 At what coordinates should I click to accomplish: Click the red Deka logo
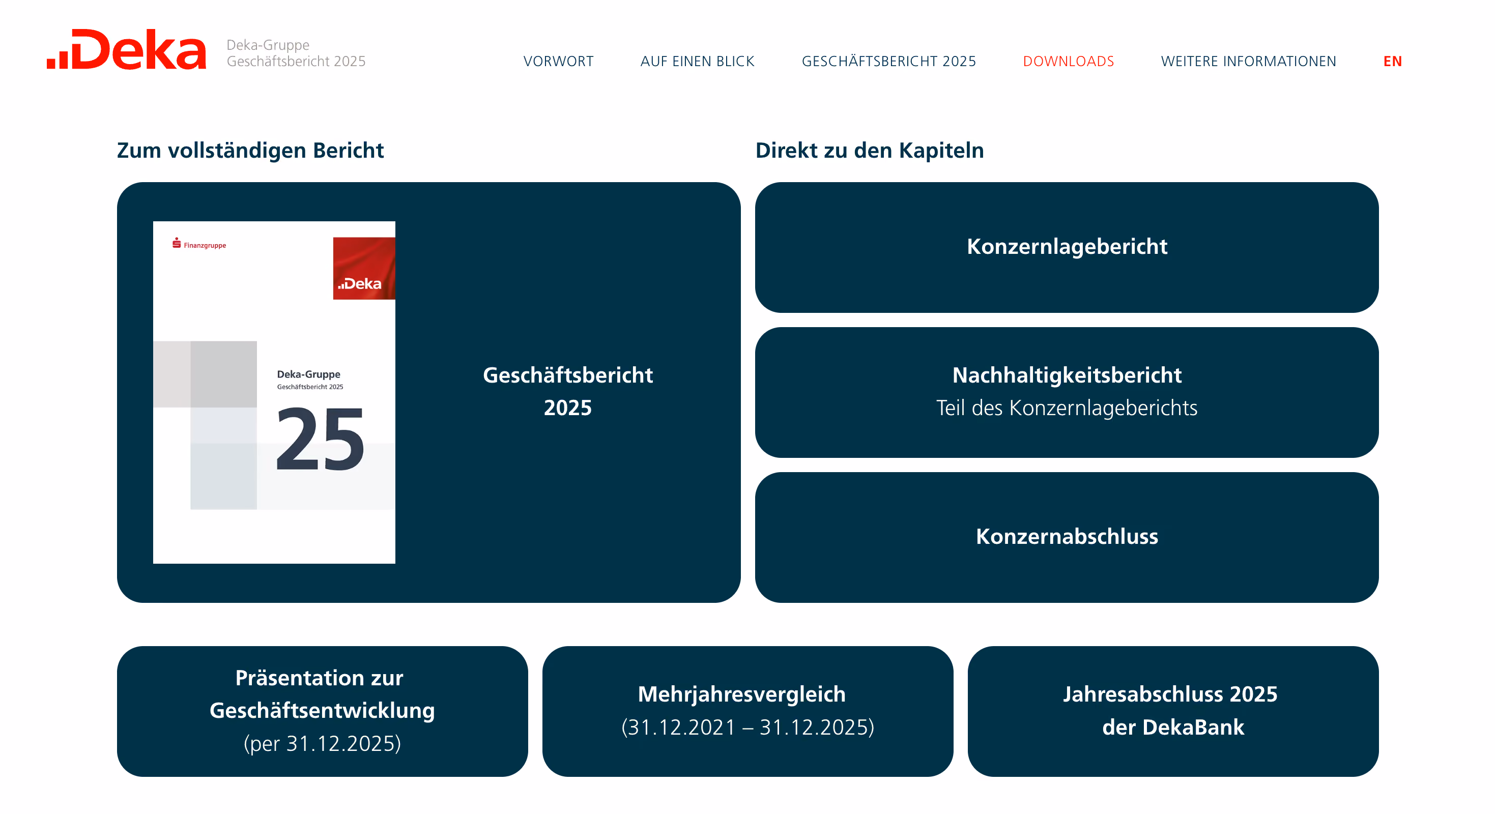pos(126,50)
